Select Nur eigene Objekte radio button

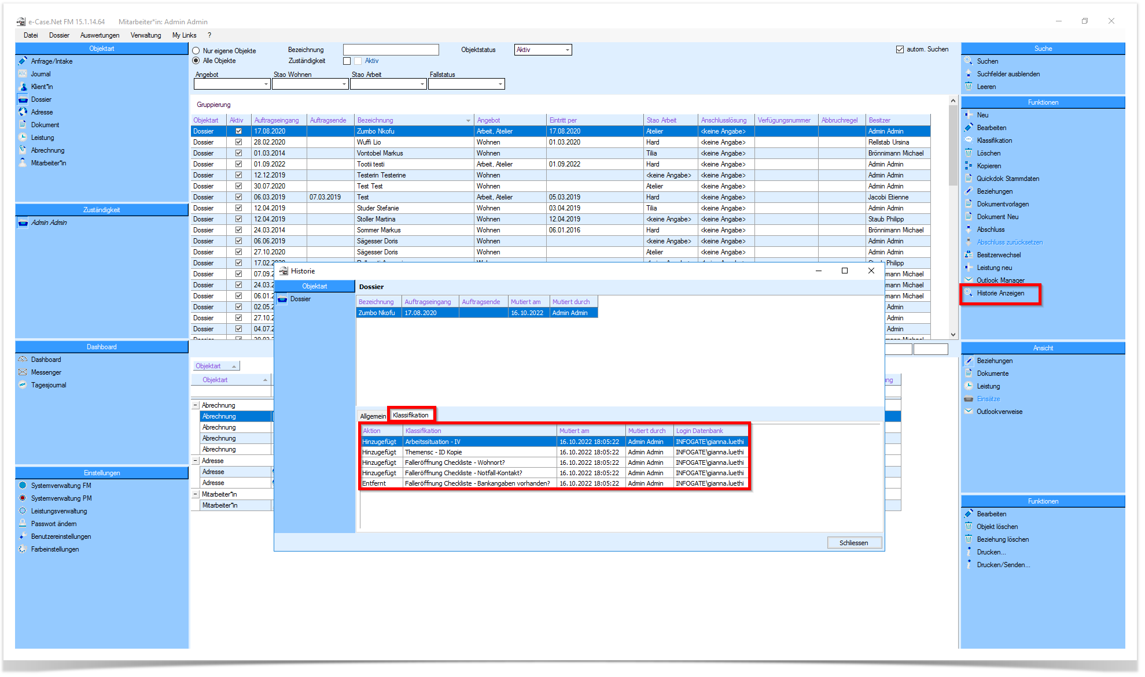point(196,51)
